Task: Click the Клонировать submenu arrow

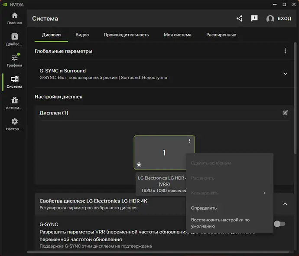Action: (x=264, y=193)
